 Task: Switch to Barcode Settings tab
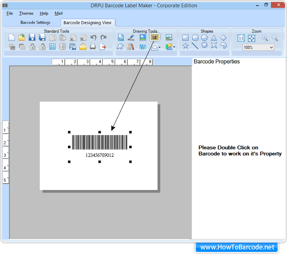click(x=35, y=23)
